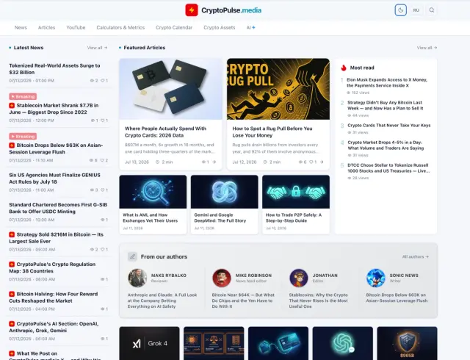This screenshot has height=360, width=470.
Task: Click the All authors link
Action: pos(416,257)
